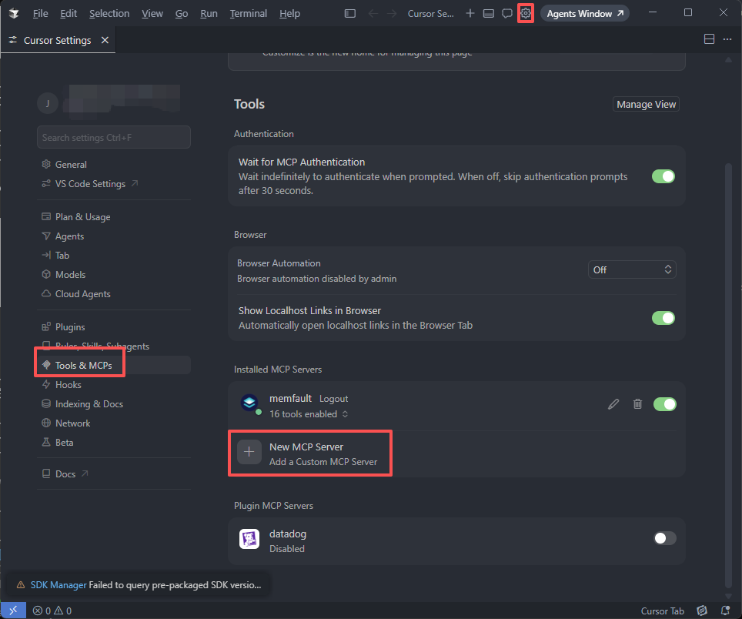This screenshot has width=742, height=619.
Task: Disable the memfault MCP server switch
Action: click(x=664, y=404)
